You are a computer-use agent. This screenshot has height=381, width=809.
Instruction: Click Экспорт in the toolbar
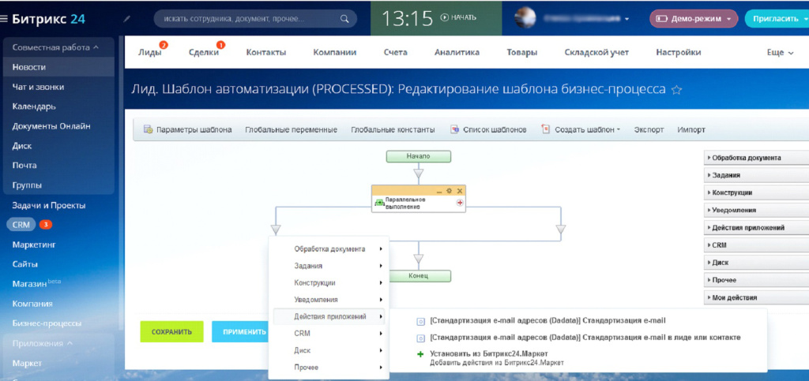649,129
